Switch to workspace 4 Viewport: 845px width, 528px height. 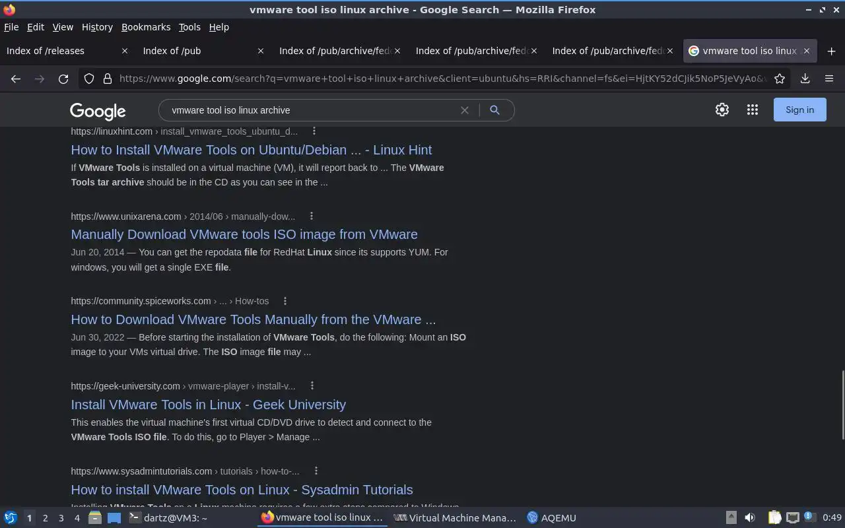coord(77,518)
